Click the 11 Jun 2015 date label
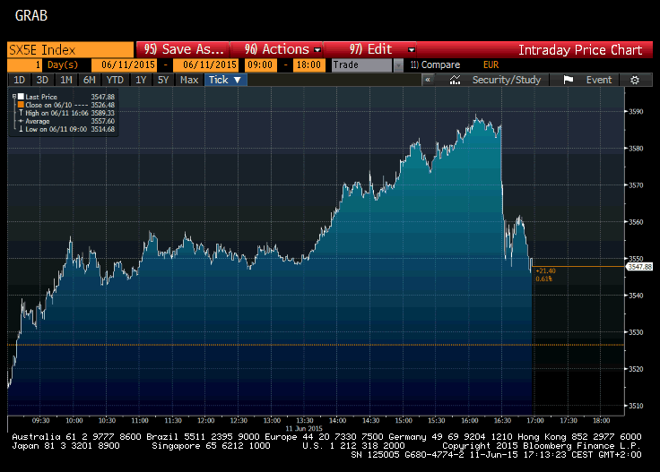Screen dimensions: 660x472 pos(304,428)
